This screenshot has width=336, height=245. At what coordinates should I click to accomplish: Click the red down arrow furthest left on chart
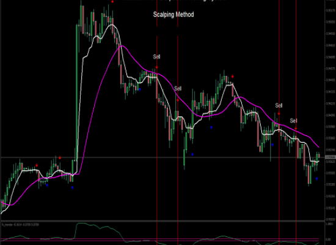[x=37, y=165]
